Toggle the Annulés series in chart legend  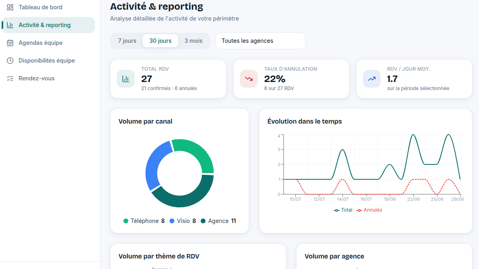click(x=369, y=210)
